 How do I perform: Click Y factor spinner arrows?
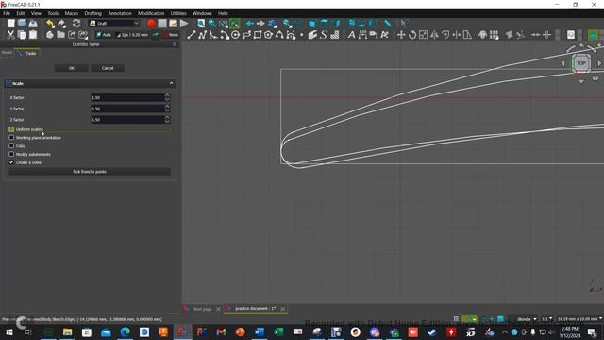point(167,109)
